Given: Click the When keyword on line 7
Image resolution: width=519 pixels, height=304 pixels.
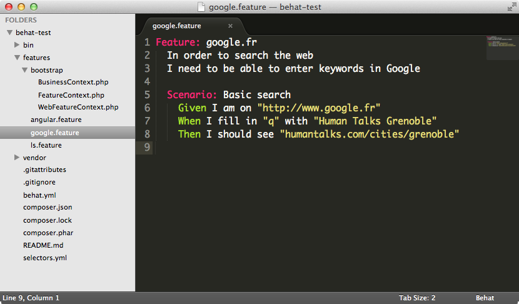Looking at the screenshot, I should pyautogui.click(x=189, y=121).
